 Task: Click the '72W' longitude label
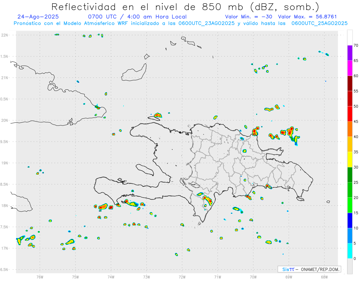click(182, 277)
